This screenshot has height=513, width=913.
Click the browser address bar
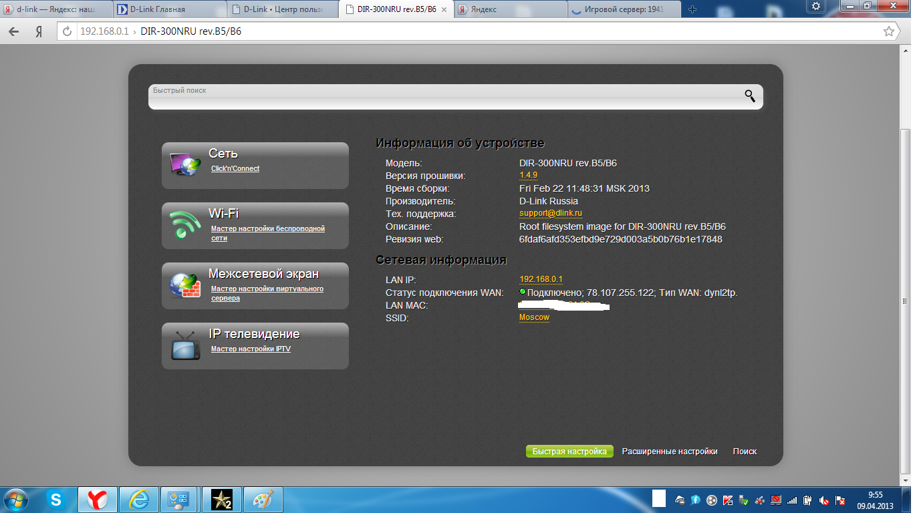click(x=478, y=31)
